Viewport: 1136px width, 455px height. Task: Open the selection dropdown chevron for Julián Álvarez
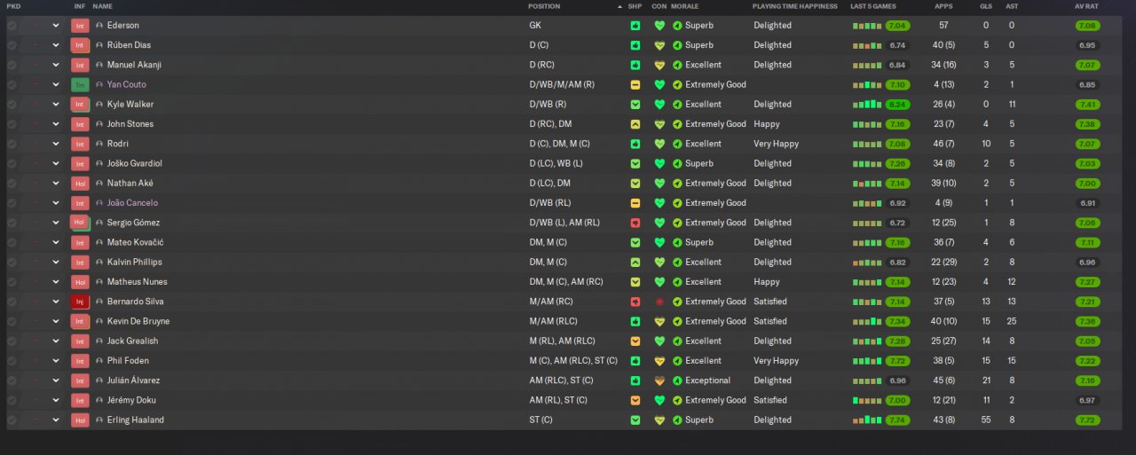56,380
